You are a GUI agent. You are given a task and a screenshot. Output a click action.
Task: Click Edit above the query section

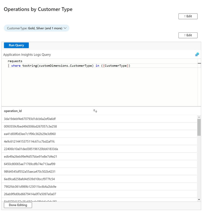(x=188, y=35)
